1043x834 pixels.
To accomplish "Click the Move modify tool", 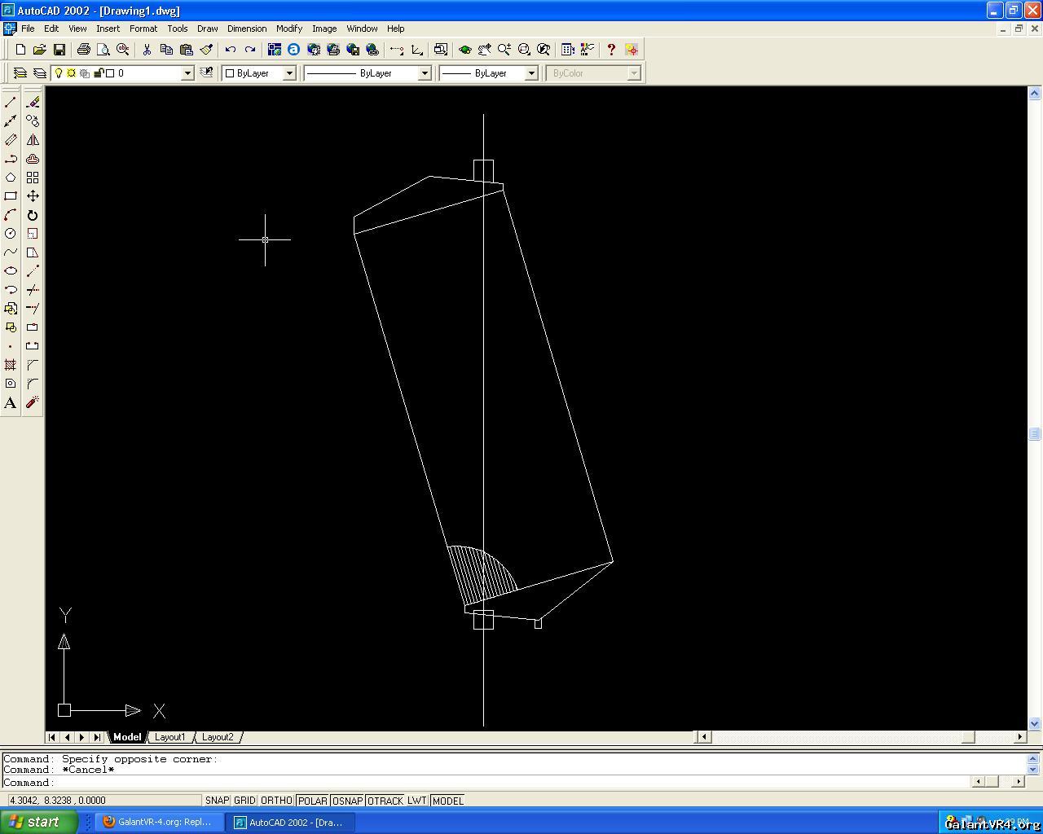I will (x=33, y=196).
